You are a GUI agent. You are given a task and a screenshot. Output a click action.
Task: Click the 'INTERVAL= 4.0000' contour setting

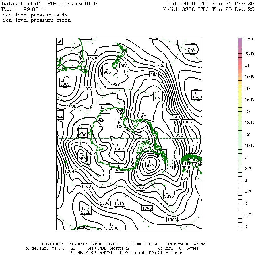187,244
